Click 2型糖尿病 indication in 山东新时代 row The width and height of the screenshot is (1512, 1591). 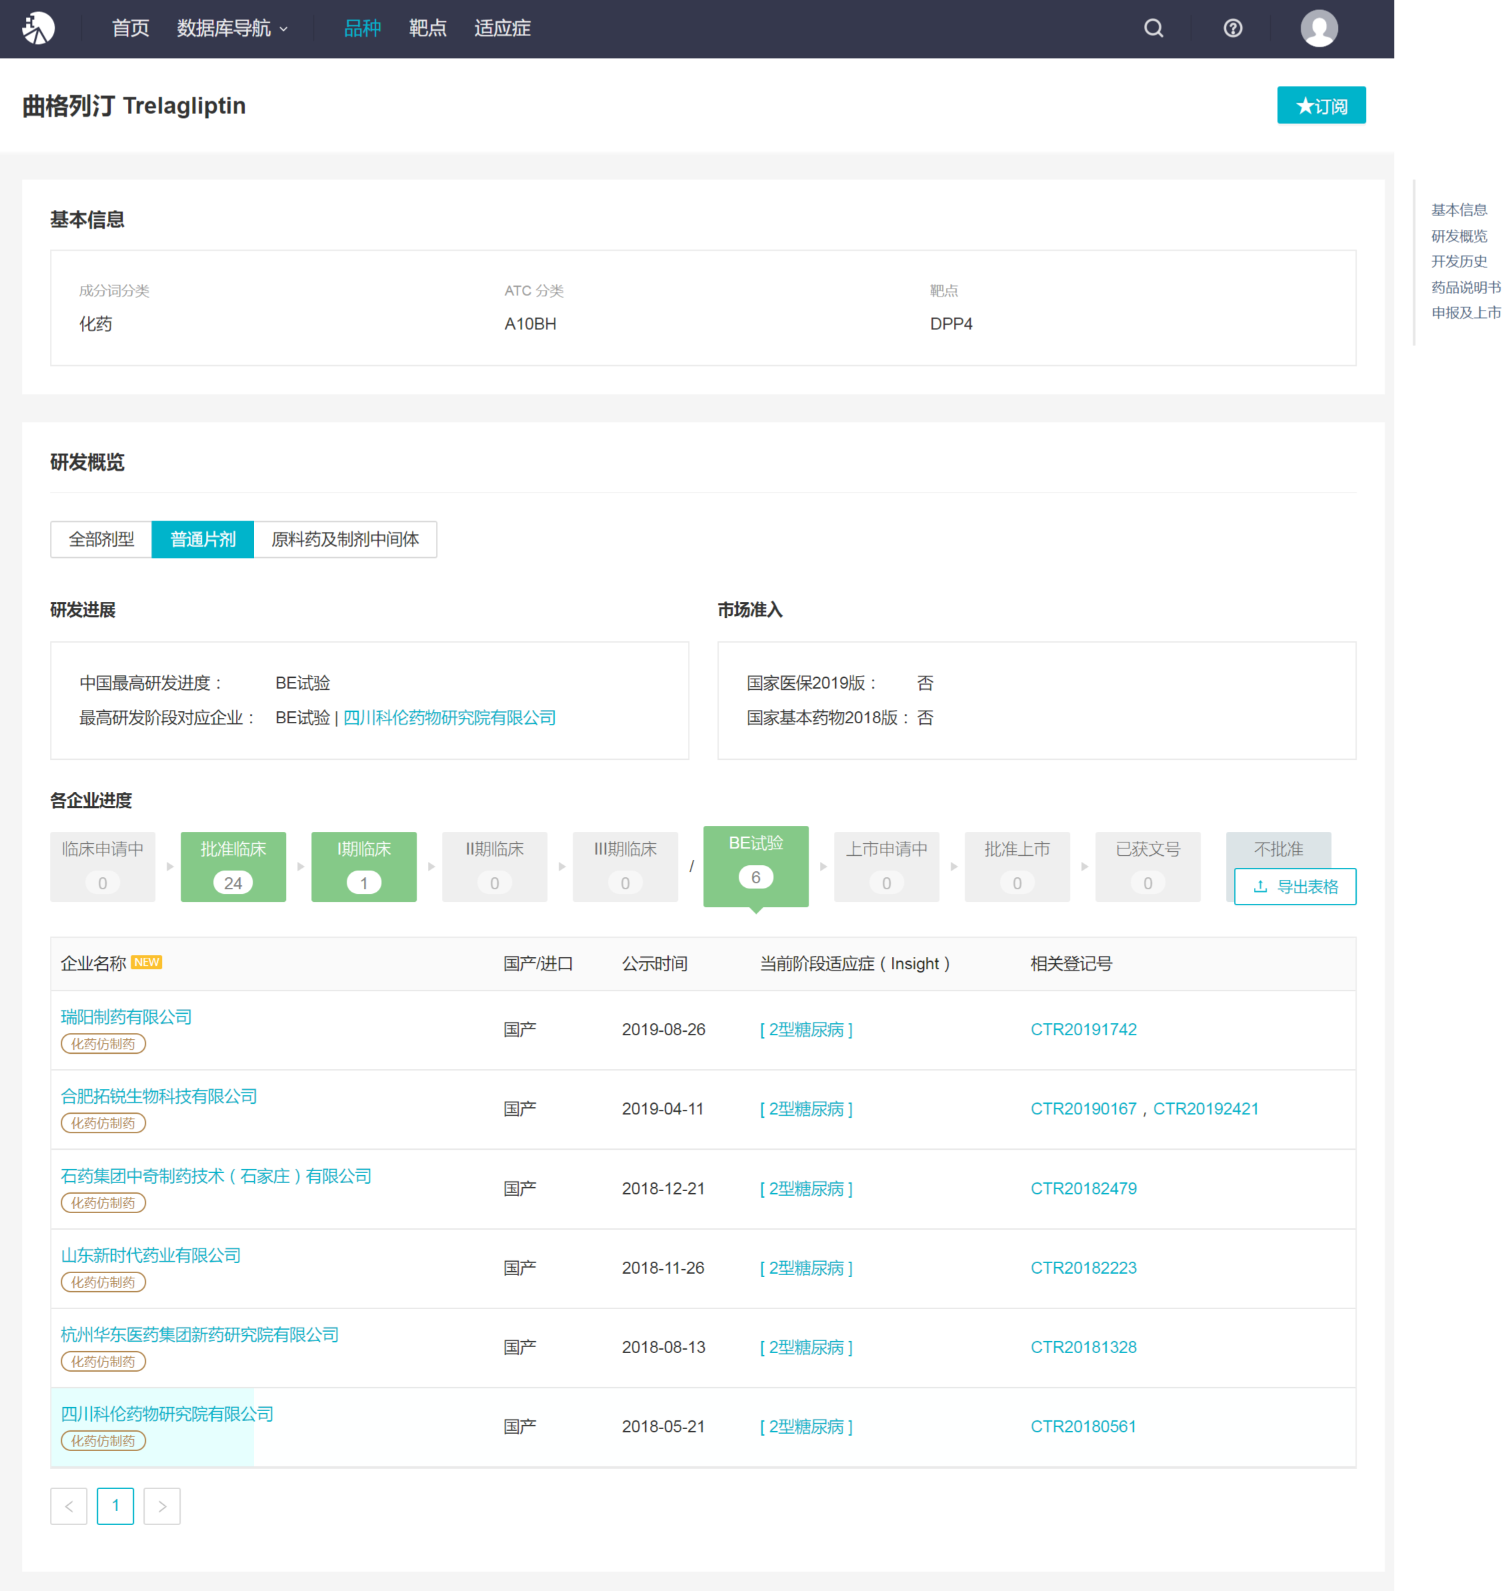point(806,1268)
